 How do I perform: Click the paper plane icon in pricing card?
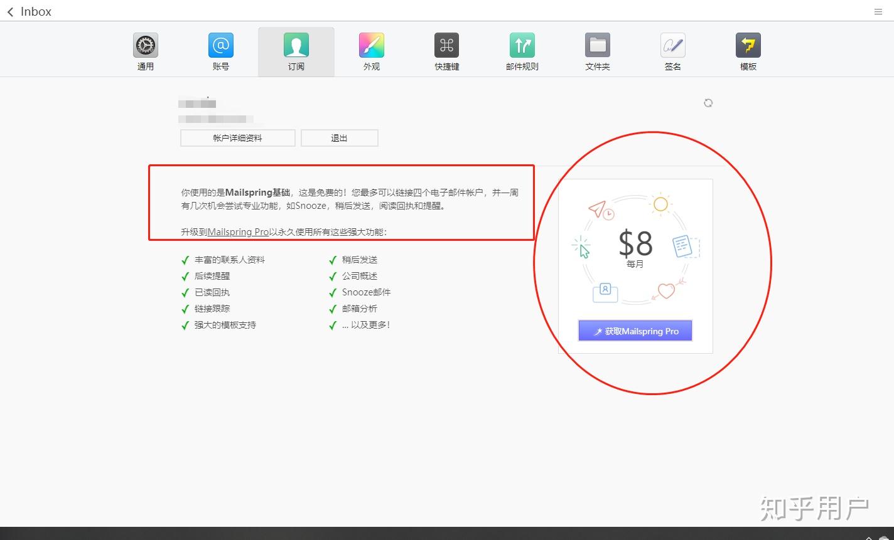coord(600,210)
